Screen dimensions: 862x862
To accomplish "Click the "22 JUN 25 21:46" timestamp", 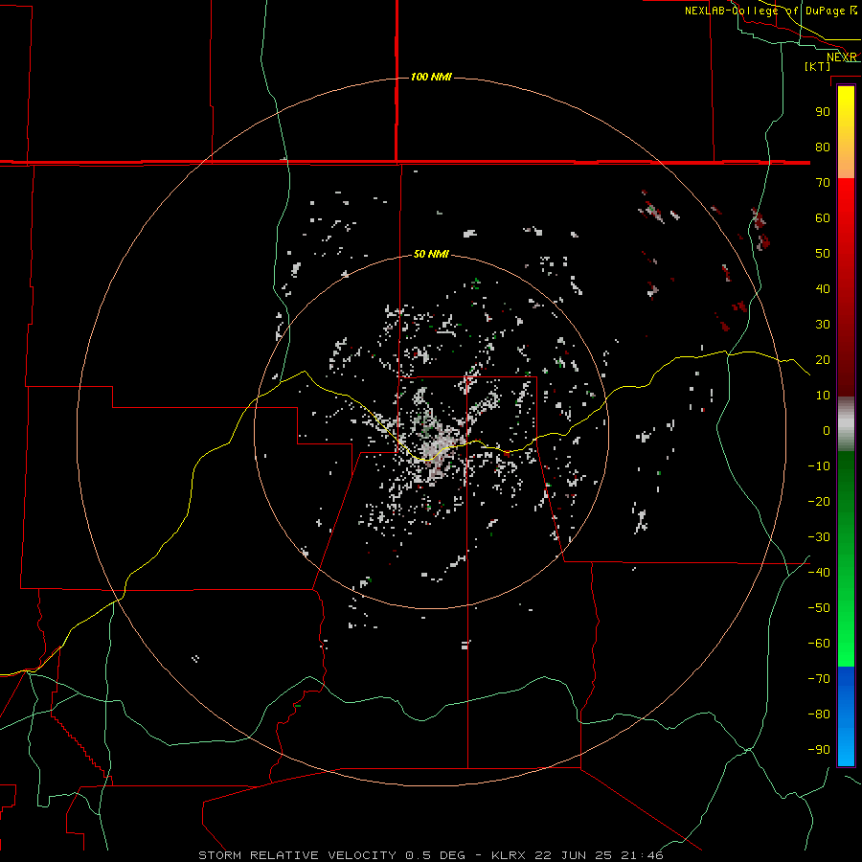I will (x=599, y=855).
